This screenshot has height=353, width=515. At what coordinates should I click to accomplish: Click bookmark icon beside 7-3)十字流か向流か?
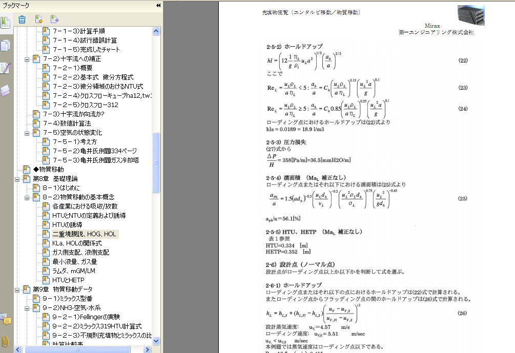click(36, 114)
